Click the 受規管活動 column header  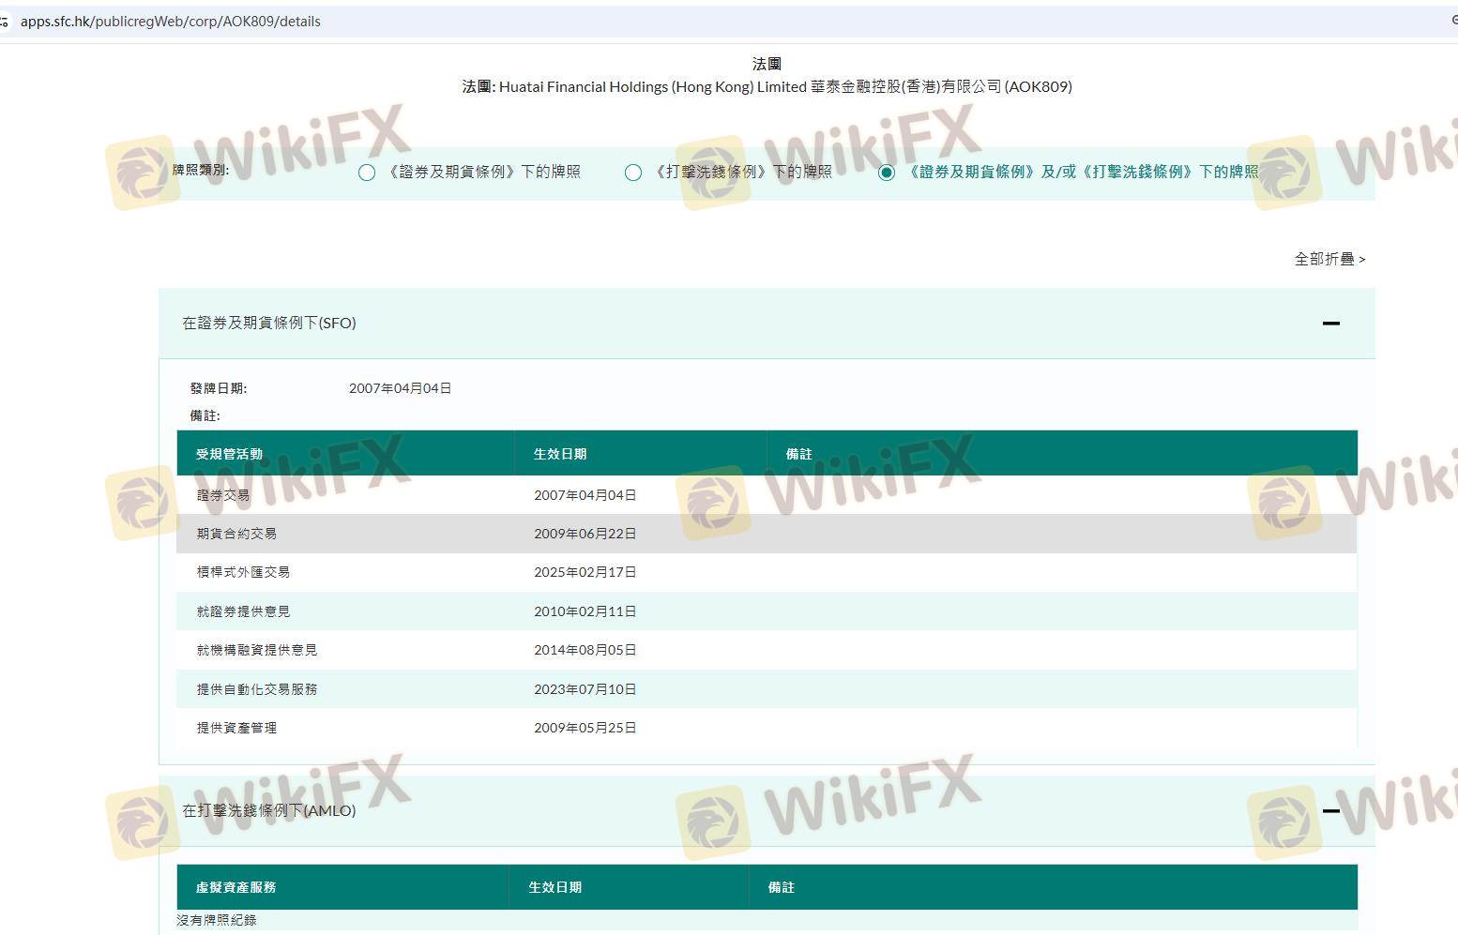229,454
